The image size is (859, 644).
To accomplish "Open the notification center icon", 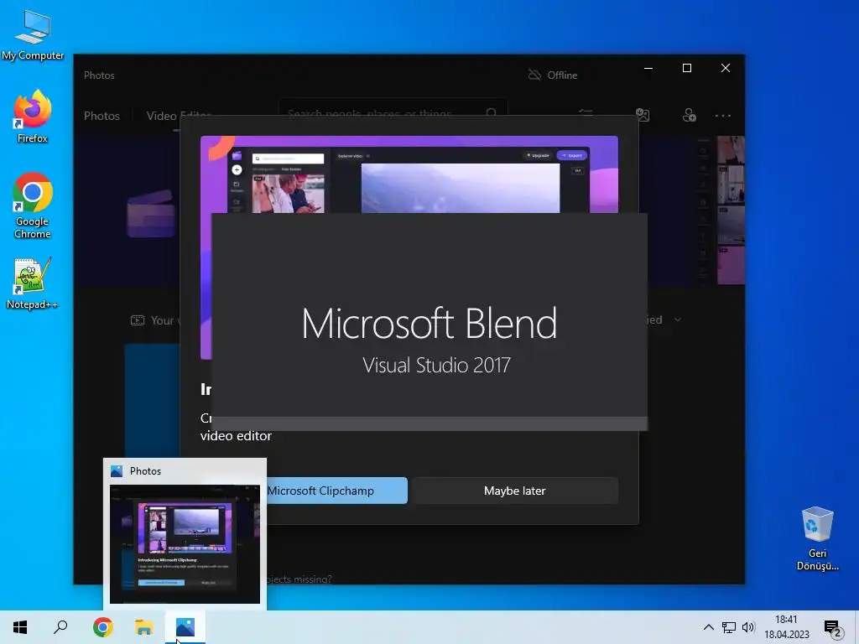I will click(x=833, y=628).
